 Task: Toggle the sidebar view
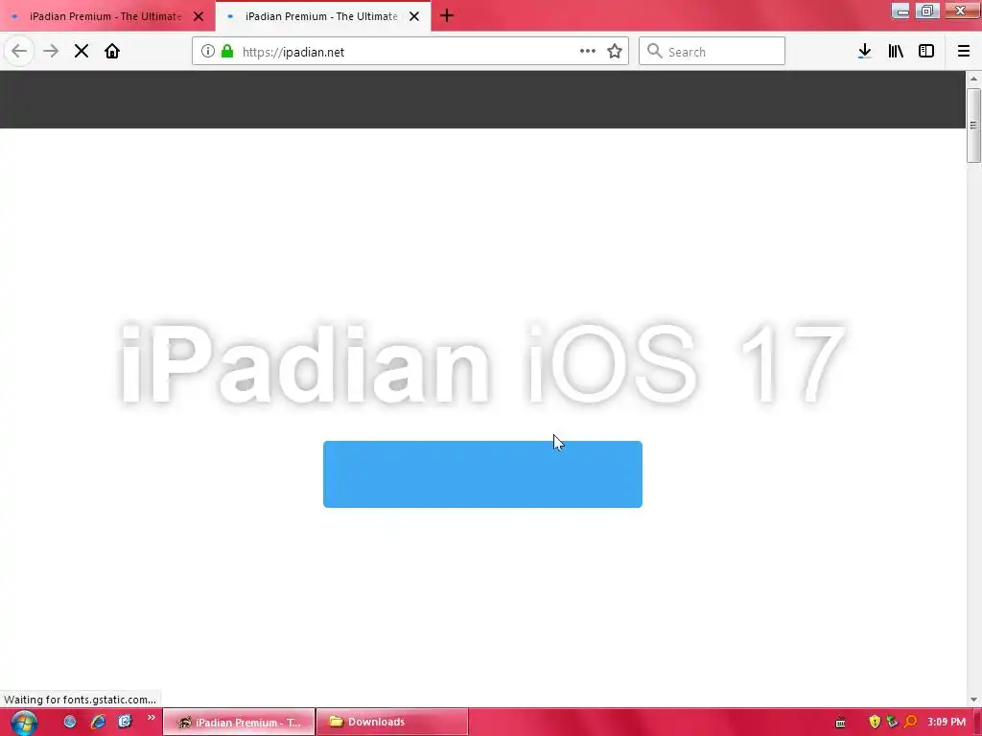(926, 52)
